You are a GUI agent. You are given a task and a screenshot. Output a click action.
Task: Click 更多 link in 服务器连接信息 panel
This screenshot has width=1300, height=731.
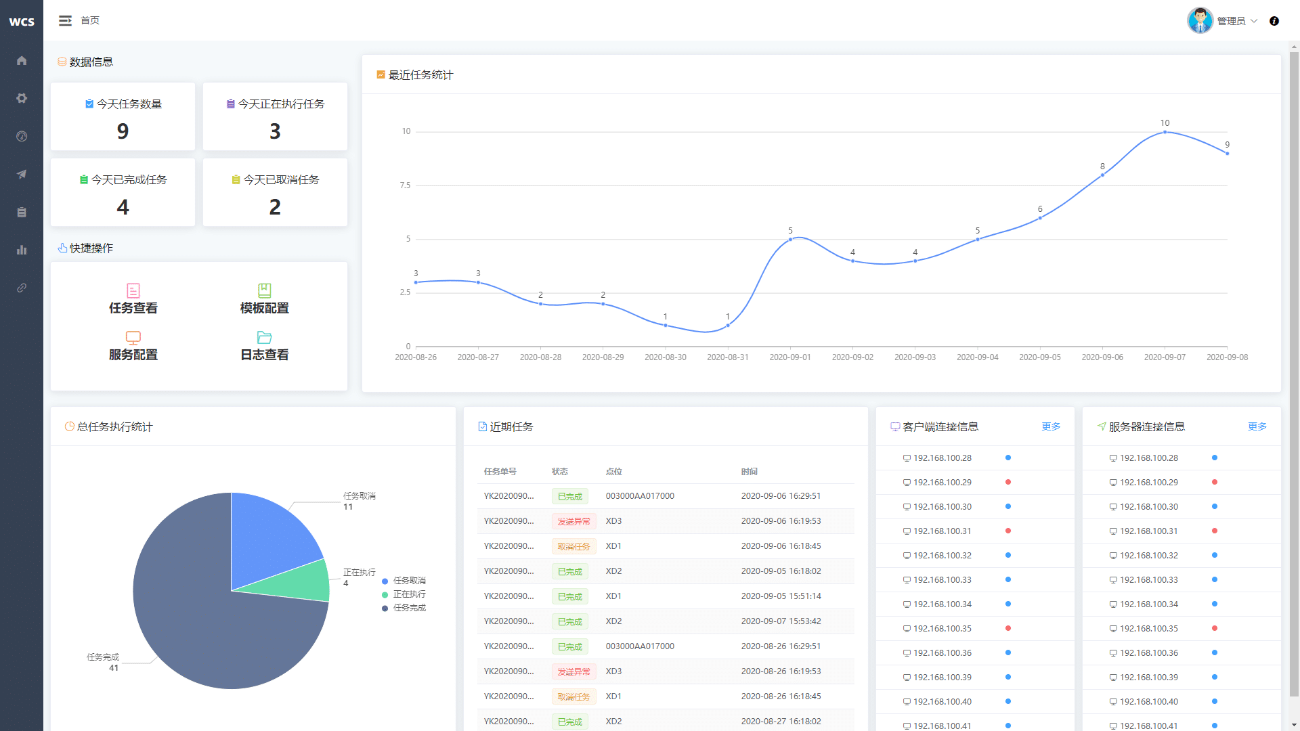[x=1257, y=426]
